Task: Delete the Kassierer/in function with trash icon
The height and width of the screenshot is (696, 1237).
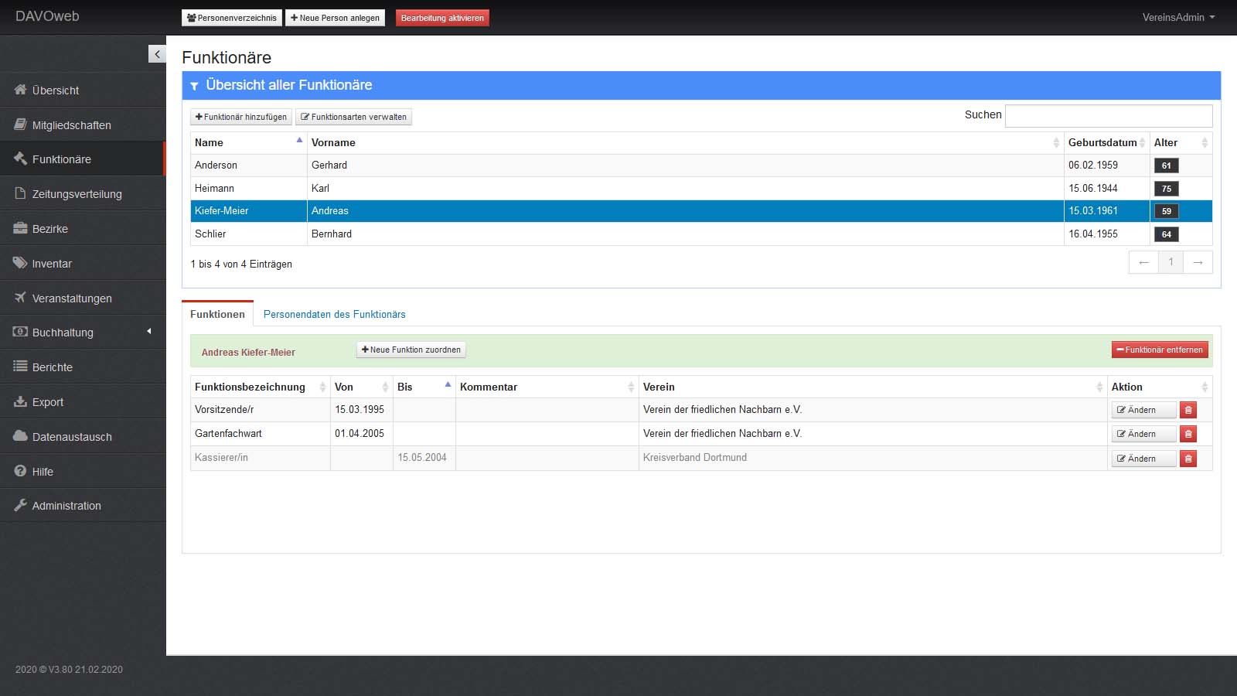Action: point(1188,459)
